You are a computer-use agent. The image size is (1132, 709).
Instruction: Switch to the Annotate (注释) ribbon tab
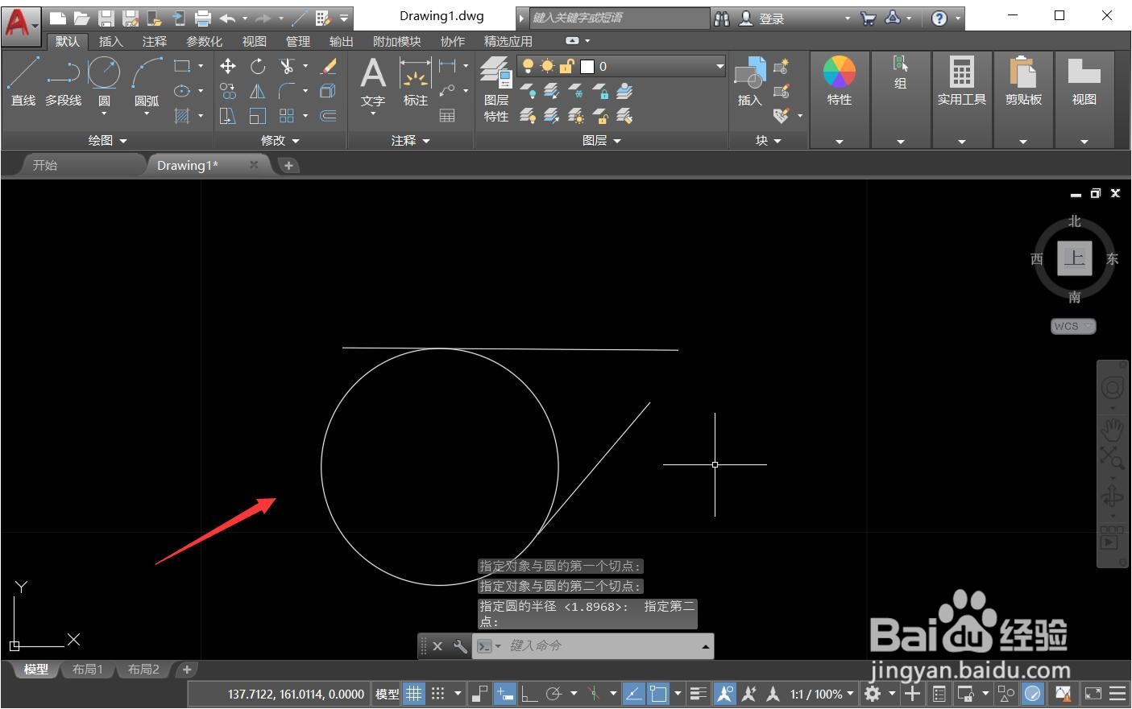(154, 41)
